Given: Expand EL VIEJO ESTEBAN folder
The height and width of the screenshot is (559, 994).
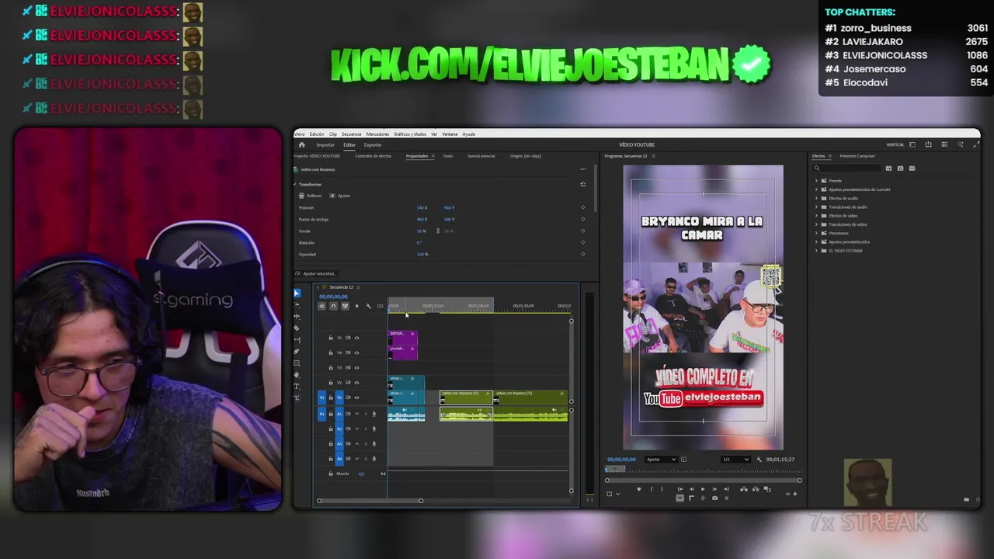Looking at the screenshot, I should coord(816,251).
